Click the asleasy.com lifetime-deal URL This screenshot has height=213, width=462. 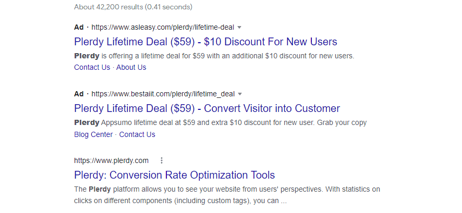click(163, 28)
